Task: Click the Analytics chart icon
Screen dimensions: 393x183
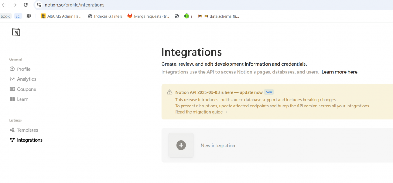Action: coord(12,79)
